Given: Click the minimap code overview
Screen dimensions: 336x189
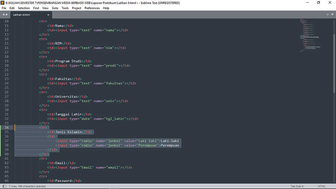Looking at the screenshot, I should (310, 35).
